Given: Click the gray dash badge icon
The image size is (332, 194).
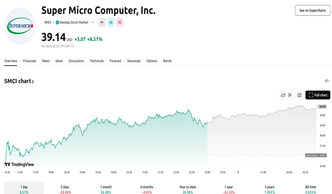Looking at the screenshot, I should [102, 22].
